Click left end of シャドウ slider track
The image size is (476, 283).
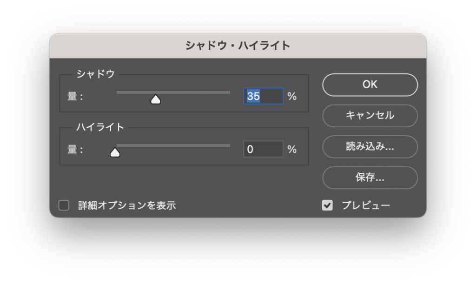(118, 92)
